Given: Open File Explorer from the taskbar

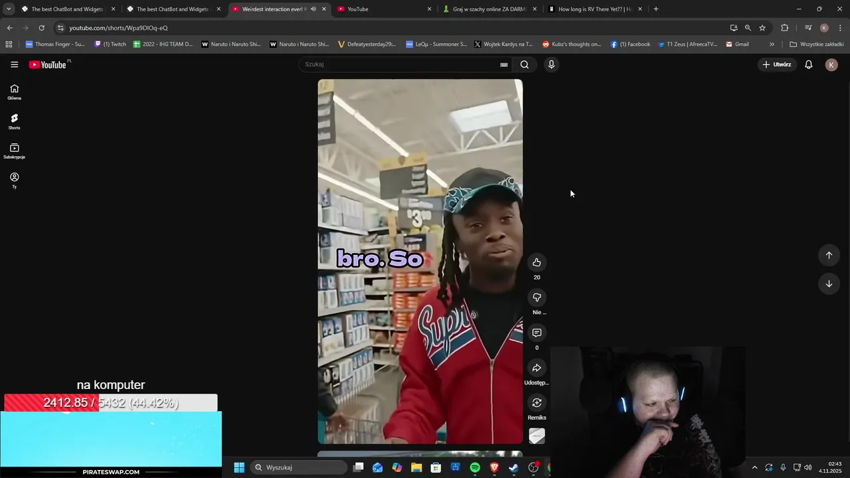Looking at the screenshot, I should (416, 467).
